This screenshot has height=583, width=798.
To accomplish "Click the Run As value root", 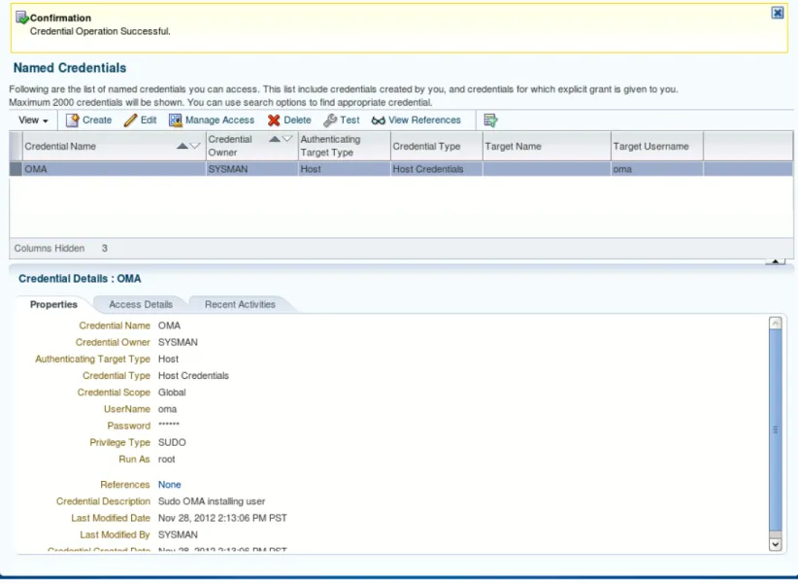I will pos(166,460).
